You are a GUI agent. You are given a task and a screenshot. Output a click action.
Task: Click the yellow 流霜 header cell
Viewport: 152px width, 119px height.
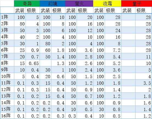click(107, 4)
